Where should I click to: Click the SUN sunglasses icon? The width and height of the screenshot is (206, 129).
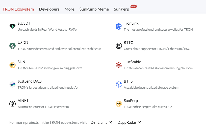click(13, 65)
